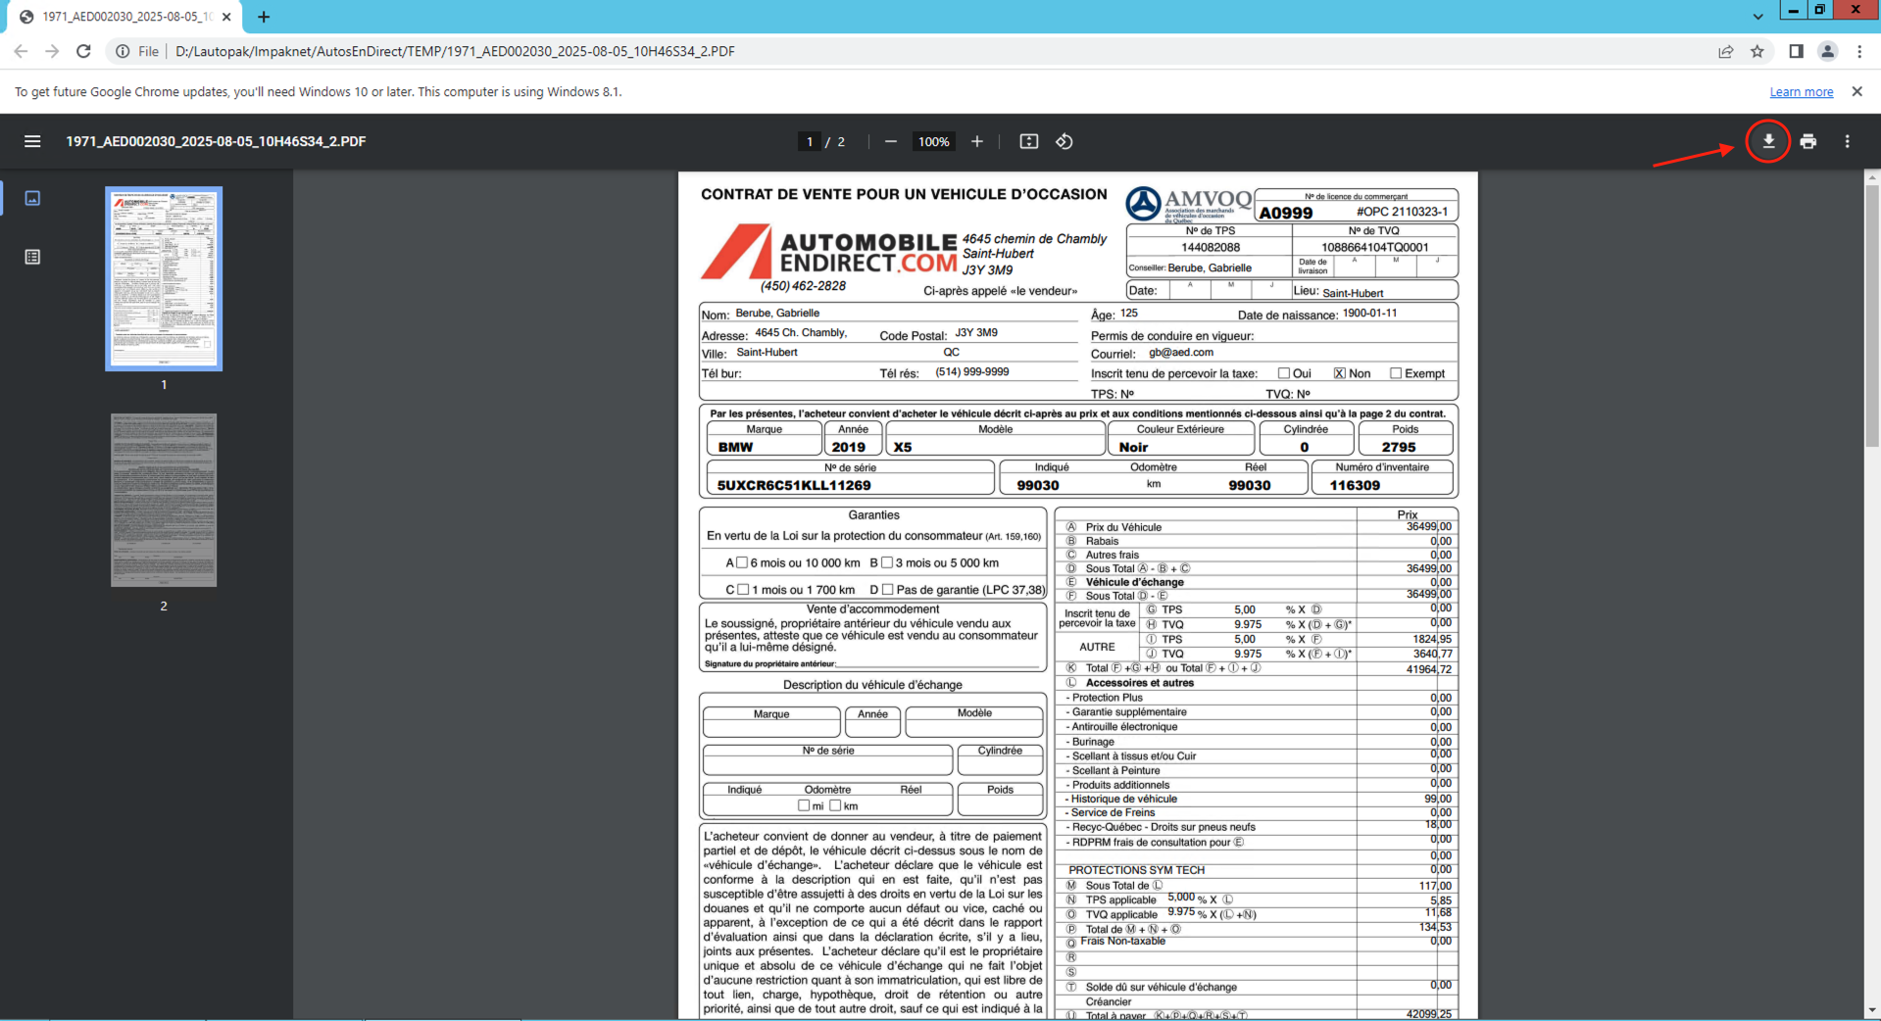Reload the current page

click(84, 51)
